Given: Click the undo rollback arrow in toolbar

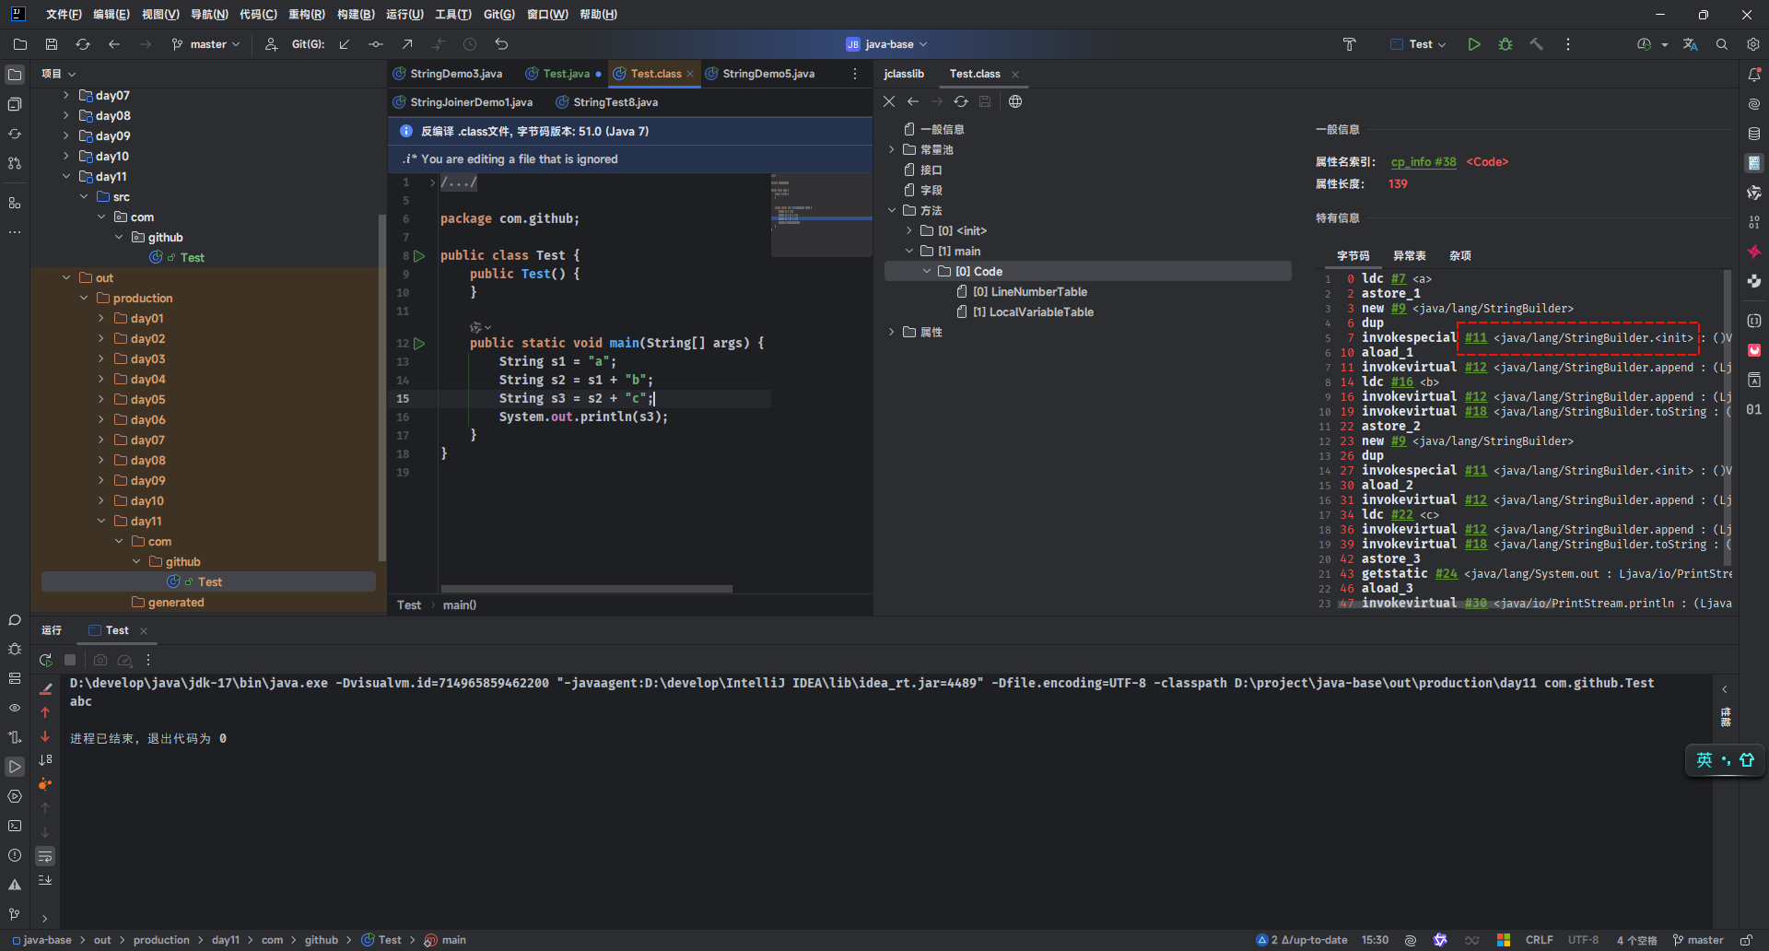Looking at the screenshot, I should coord(501,44).
